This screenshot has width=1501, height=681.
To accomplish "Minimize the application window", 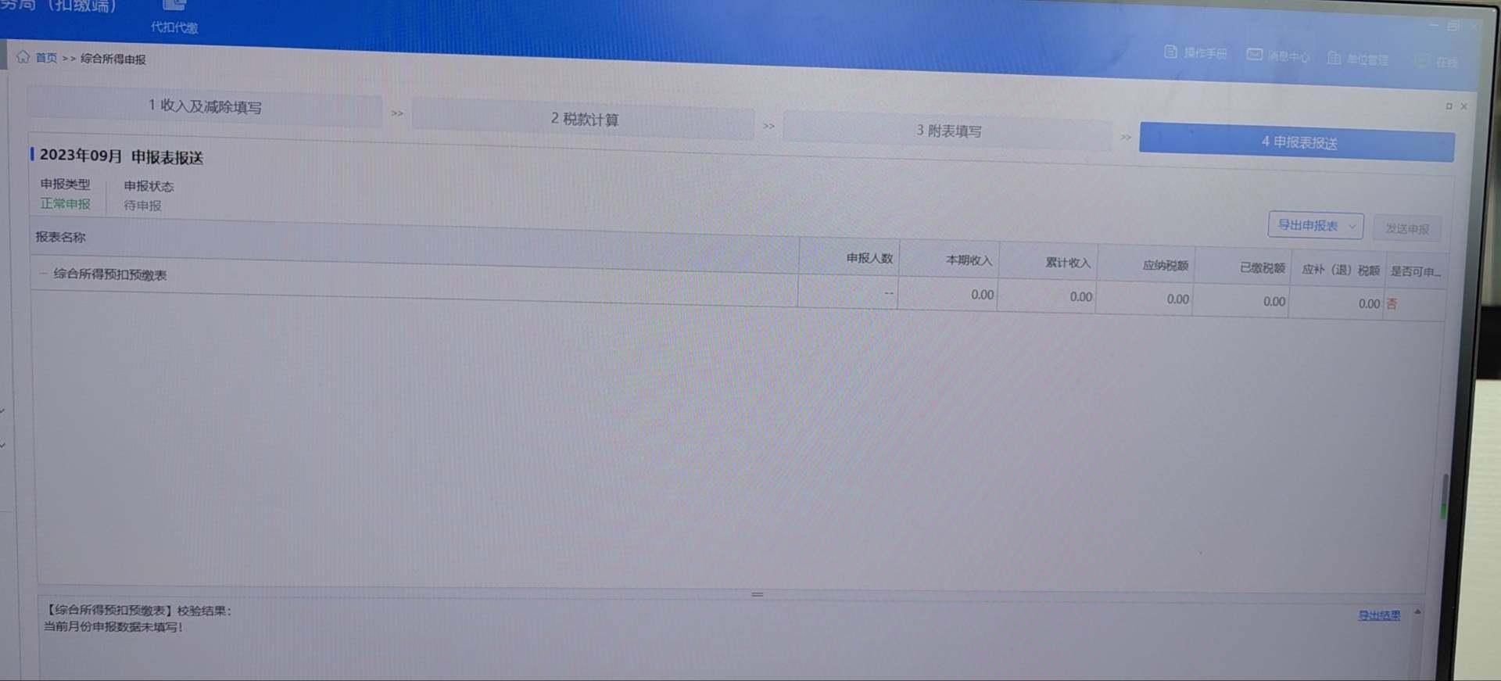I will click(x=1434, y=26).
